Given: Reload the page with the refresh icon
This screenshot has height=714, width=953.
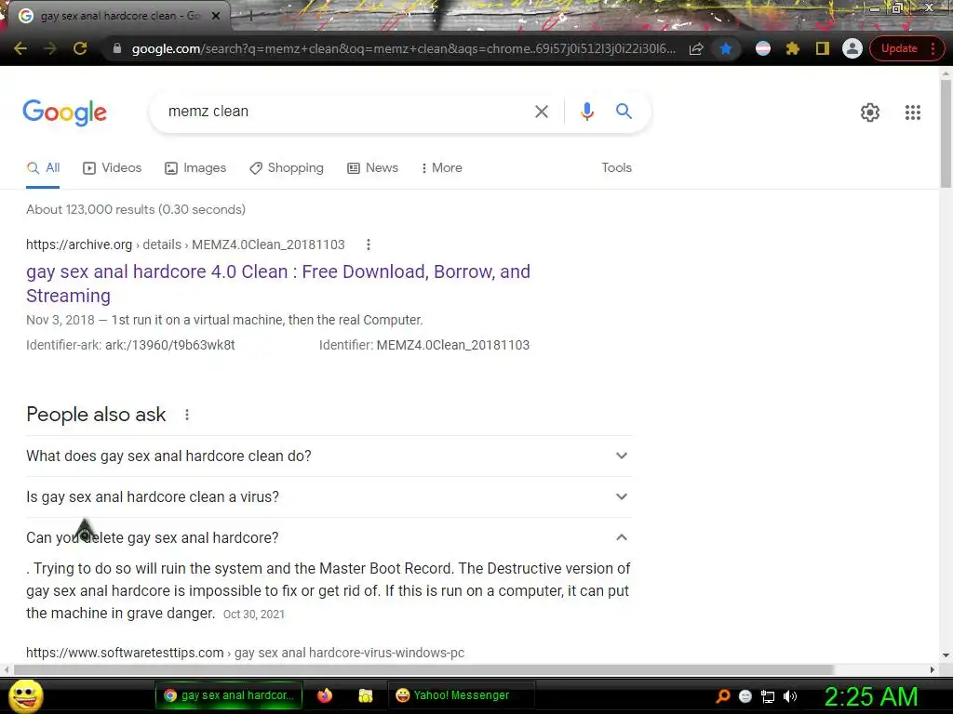Looking at the screenshot, I should tap(80, 48).
